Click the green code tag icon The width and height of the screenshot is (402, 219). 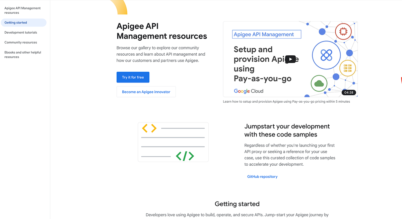tap(185, 156)
